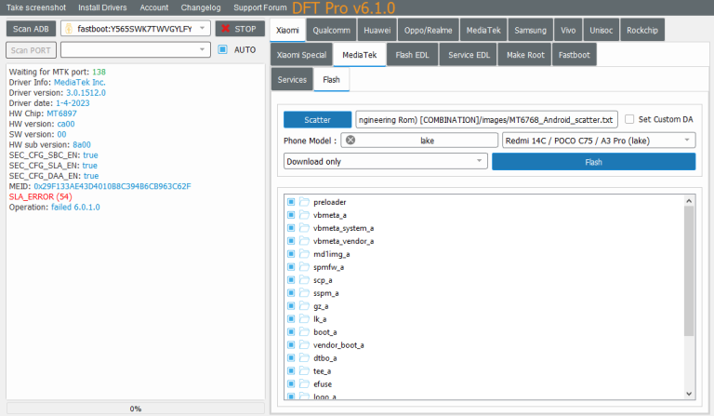
Task: Open the Xiaomi Special tab
Action: [x=301, y=55]
